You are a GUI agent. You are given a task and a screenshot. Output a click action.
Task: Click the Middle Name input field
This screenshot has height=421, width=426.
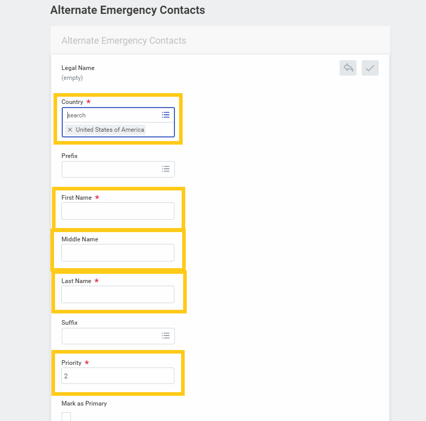[x=117, y=252]
